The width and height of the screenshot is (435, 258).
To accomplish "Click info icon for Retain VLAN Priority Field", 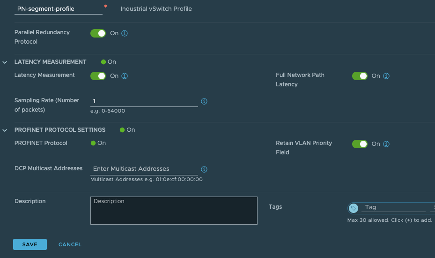I will coord(387,144).
